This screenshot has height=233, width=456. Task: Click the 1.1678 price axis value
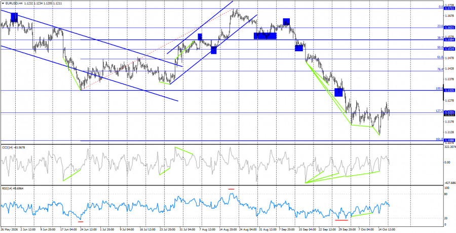(x=449, y=15)
